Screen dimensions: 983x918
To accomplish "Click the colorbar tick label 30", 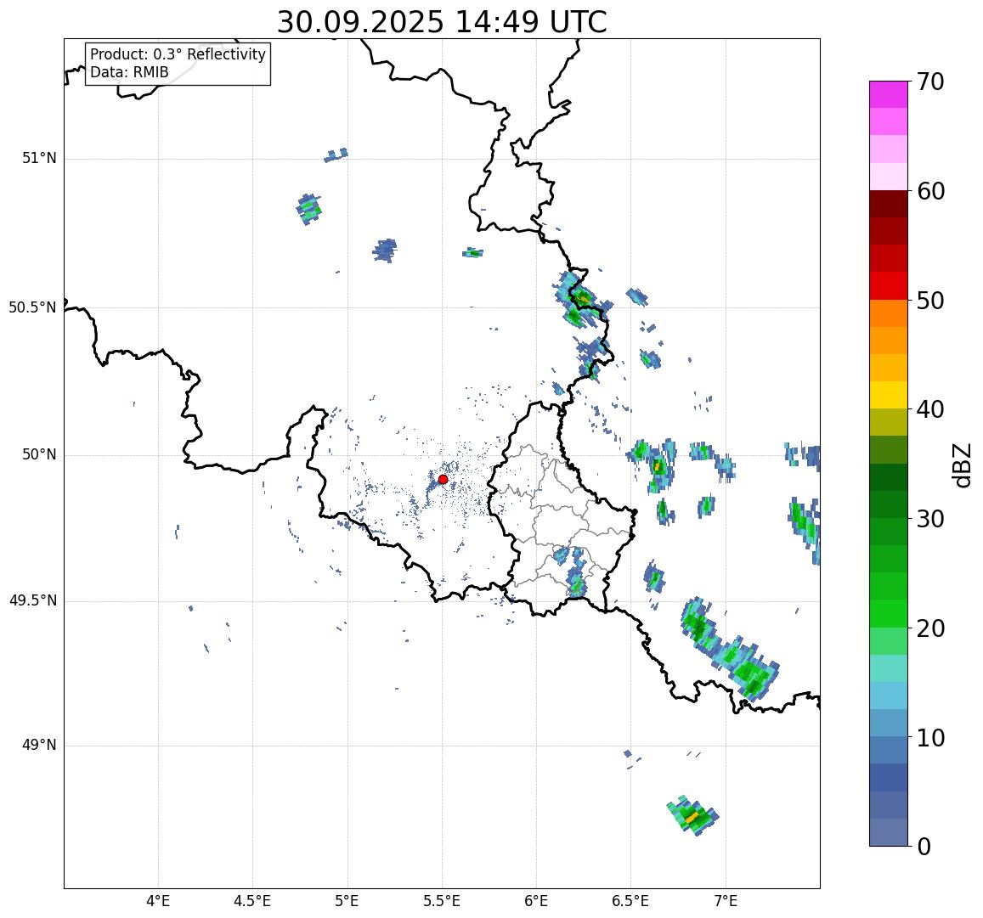I will click(930, 519).
